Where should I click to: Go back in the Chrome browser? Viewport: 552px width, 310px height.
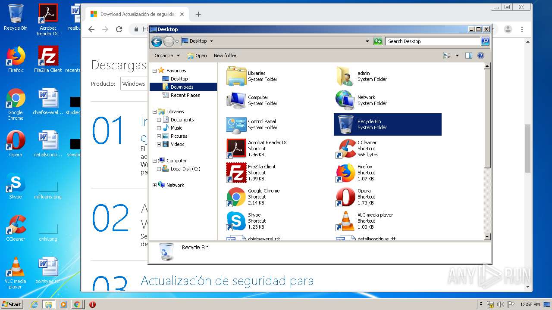tap(91, 29)
